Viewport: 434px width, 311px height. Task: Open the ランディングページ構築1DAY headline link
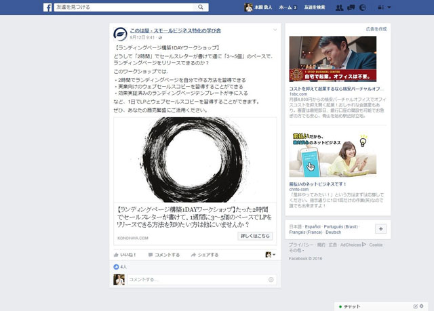click(194, 217)
